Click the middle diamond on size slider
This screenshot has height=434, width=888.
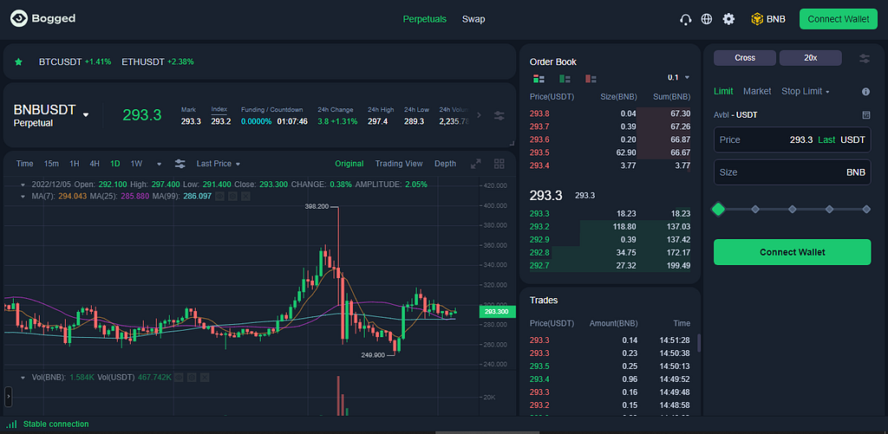coord(793,210)
